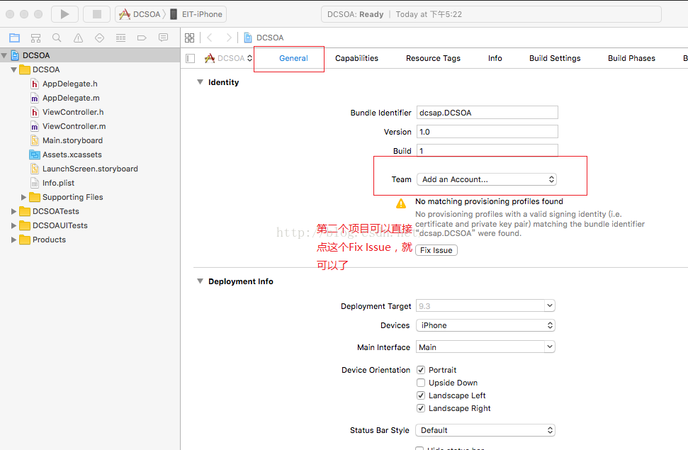Screen dimensions: 688x450
Task: Toggle the project and targets list sidebar
Action: click(x=191, y=58)
